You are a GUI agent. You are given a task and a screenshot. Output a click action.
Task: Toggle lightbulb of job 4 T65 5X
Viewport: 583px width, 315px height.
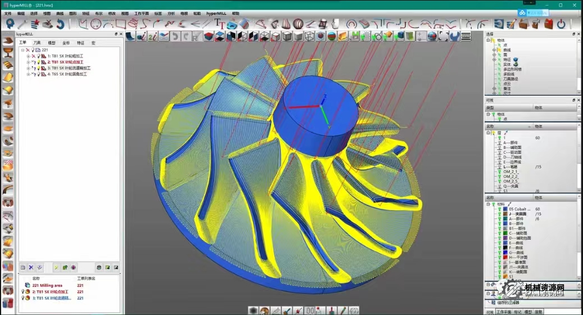tap(39, 74)
